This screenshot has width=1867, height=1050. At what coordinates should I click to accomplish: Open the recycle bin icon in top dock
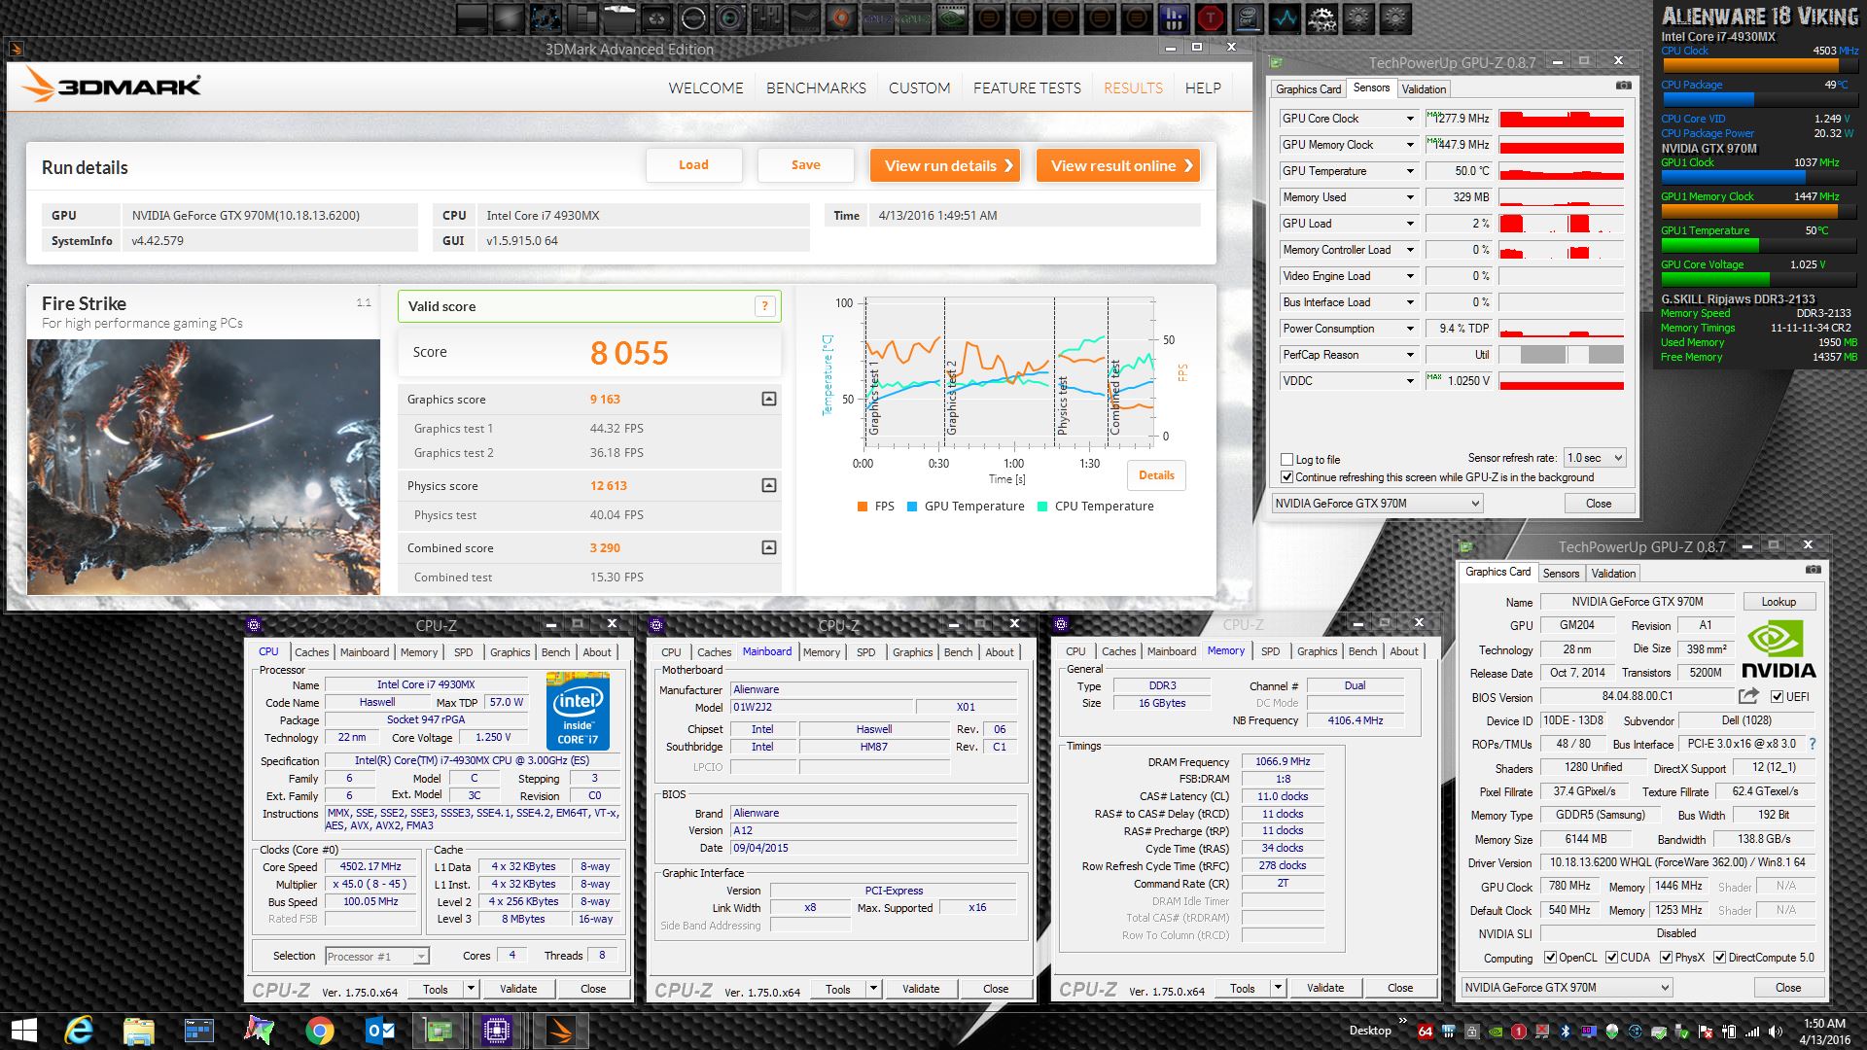pos(656,17)
